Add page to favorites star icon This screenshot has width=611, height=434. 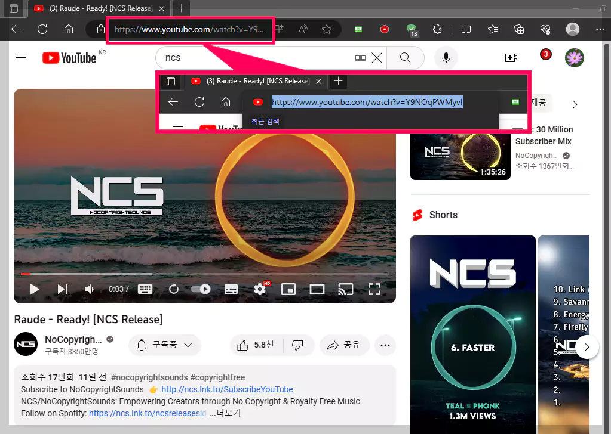click(x=327, y=29)
